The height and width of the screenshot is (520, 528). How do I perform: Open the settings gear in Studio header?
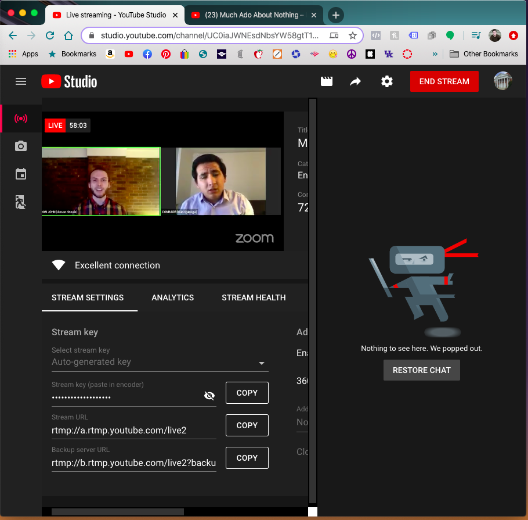pos(386,81)
